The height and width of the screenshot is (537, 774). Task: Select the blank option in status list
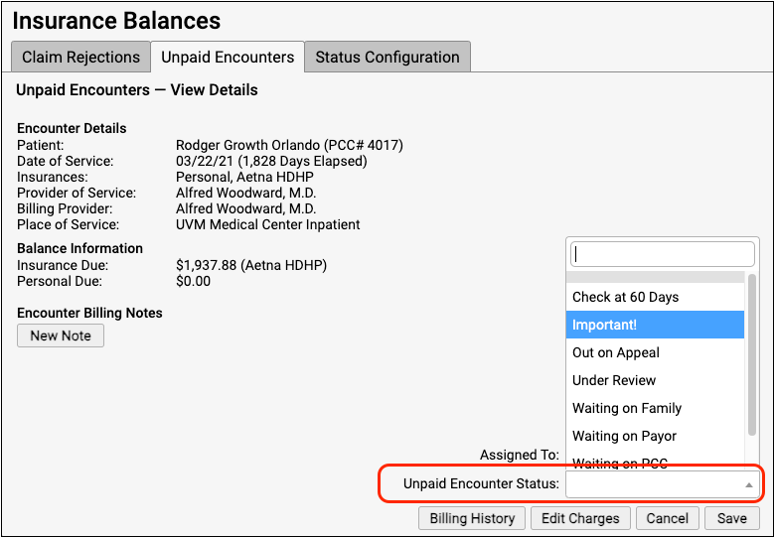[656, 277]
